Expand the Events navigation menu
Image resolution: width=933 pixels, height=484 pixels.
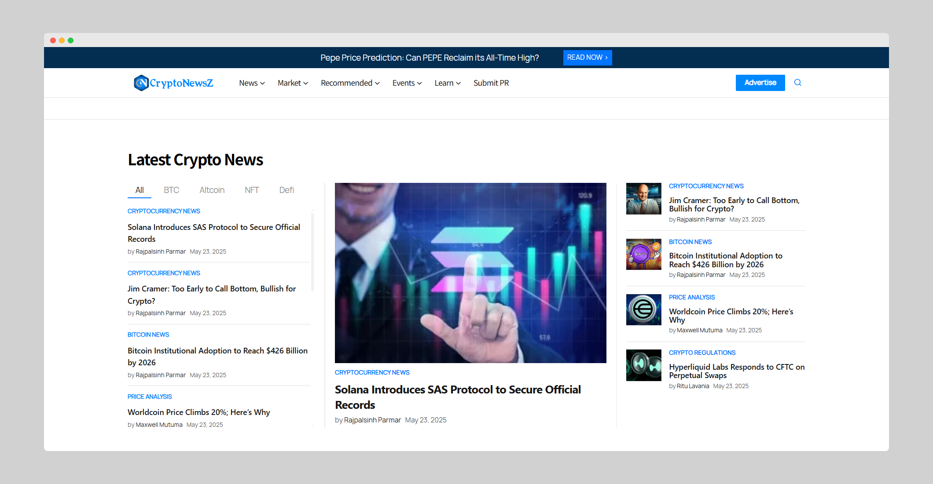click(x=407, y=83)
